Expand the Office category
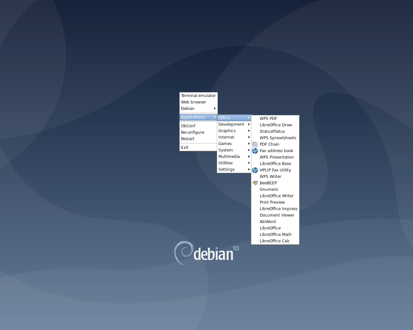413x330 pixels. tap(234, 118)
